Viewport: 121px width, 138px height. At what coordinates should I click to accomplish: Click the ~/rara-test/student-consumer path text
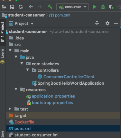79,32
